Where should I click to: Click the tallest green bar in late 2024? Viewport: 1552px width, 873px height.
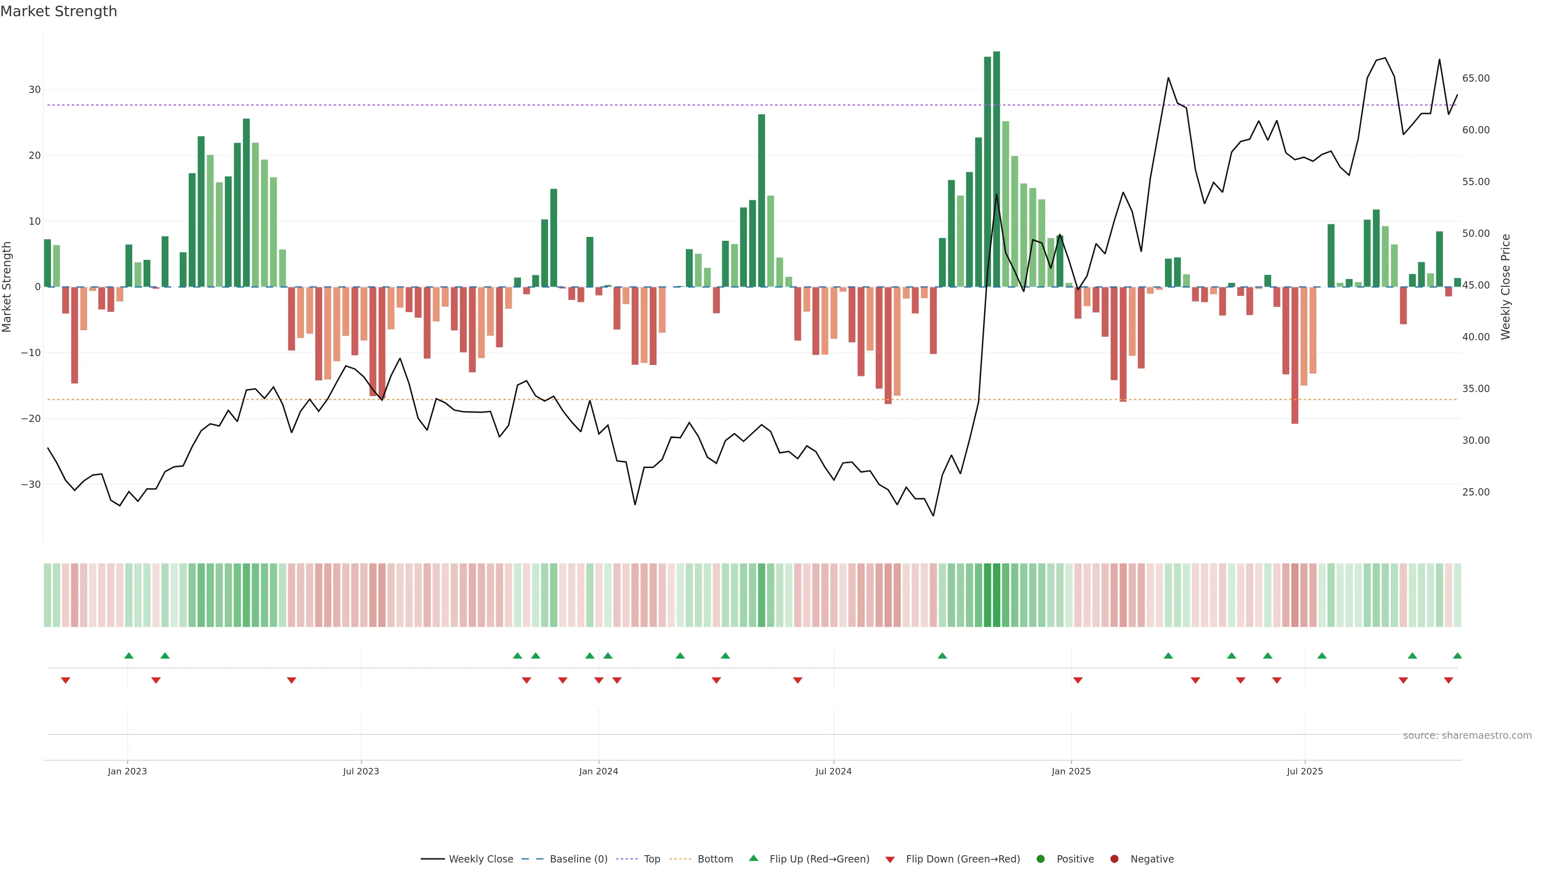(997, 169)
